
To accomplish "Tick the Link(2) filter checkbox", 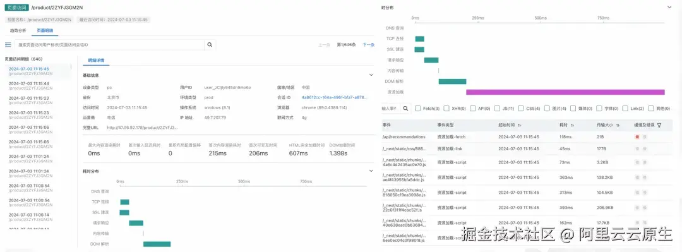I will [x=625, y=109].
